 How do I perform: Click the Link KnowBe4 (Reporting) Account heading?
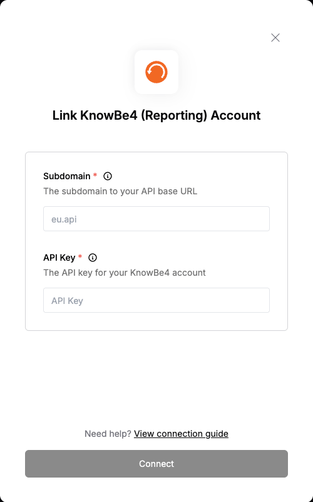click(x=156, y=115)
